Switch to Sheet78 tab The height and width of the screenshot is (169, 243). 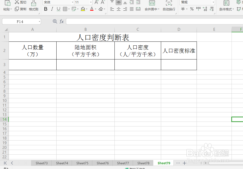tap(143, 163)
